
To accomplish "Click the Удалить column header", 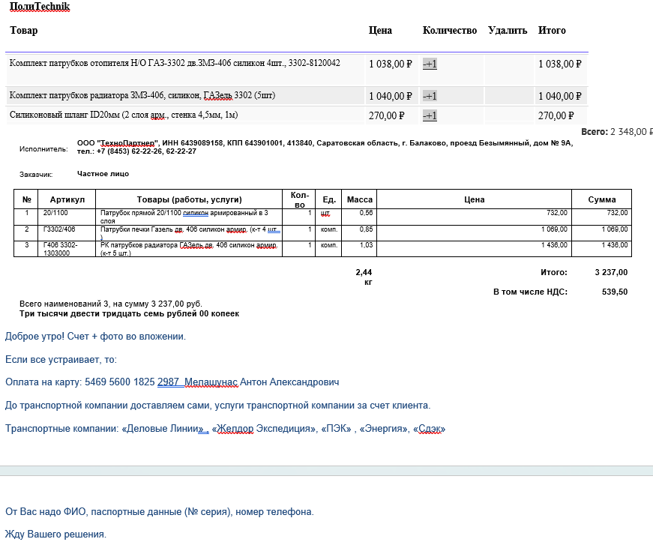I will [508, 31].
